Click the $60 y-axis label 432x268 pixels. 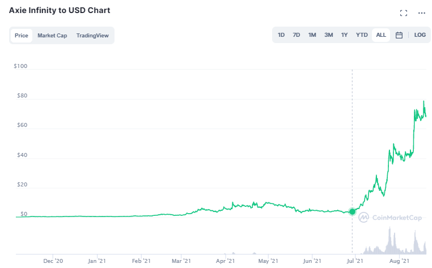22,125
